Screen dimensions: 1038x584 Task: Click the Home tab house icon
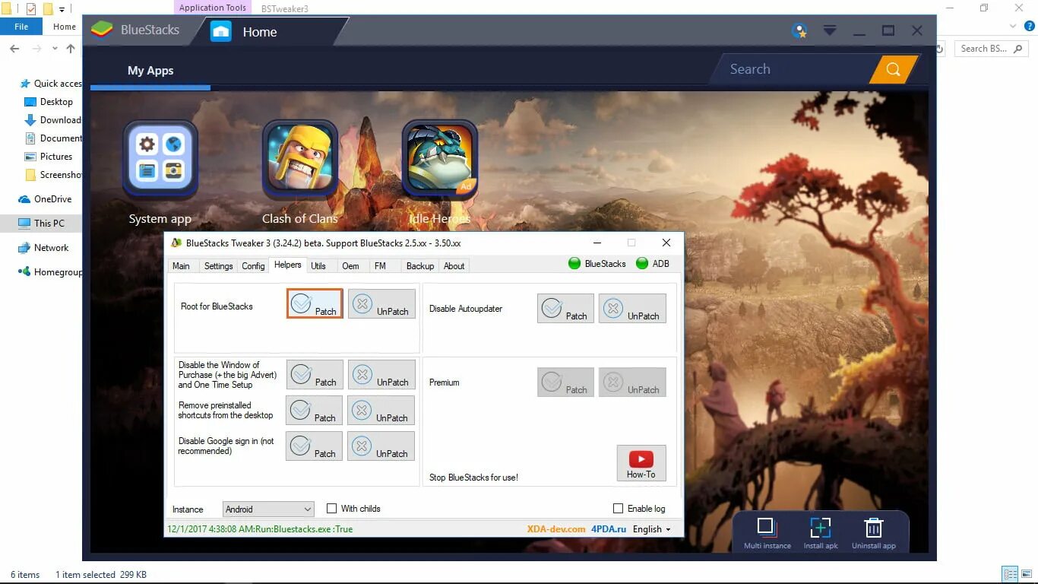[x=221, y=31]
